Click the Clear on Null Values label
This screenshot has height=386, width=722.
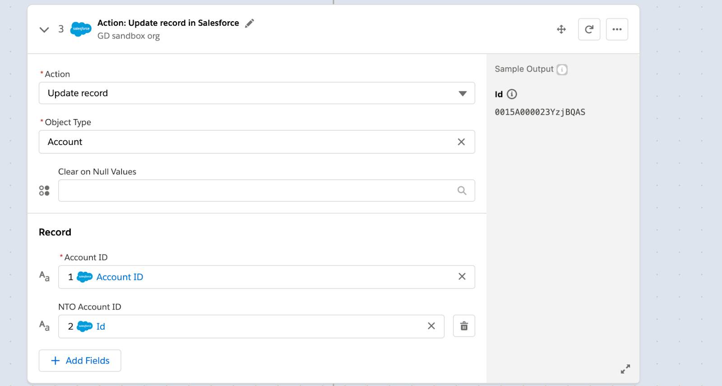97,172
